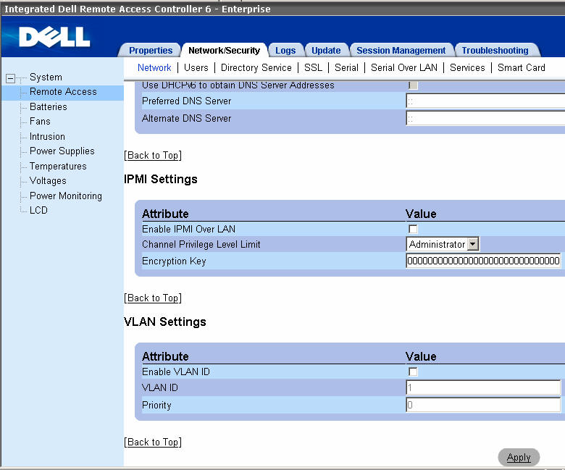Open the Users sub-tab
The image size is (565, 470).
[x=196, y=67]
